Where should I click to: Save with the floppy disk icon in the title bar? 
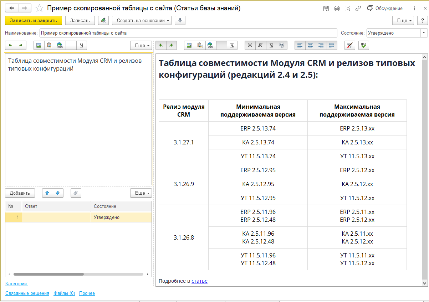tap(326, 8)
